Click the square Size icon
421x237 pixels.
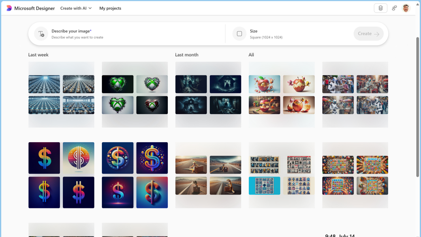(x=239, y=34)
